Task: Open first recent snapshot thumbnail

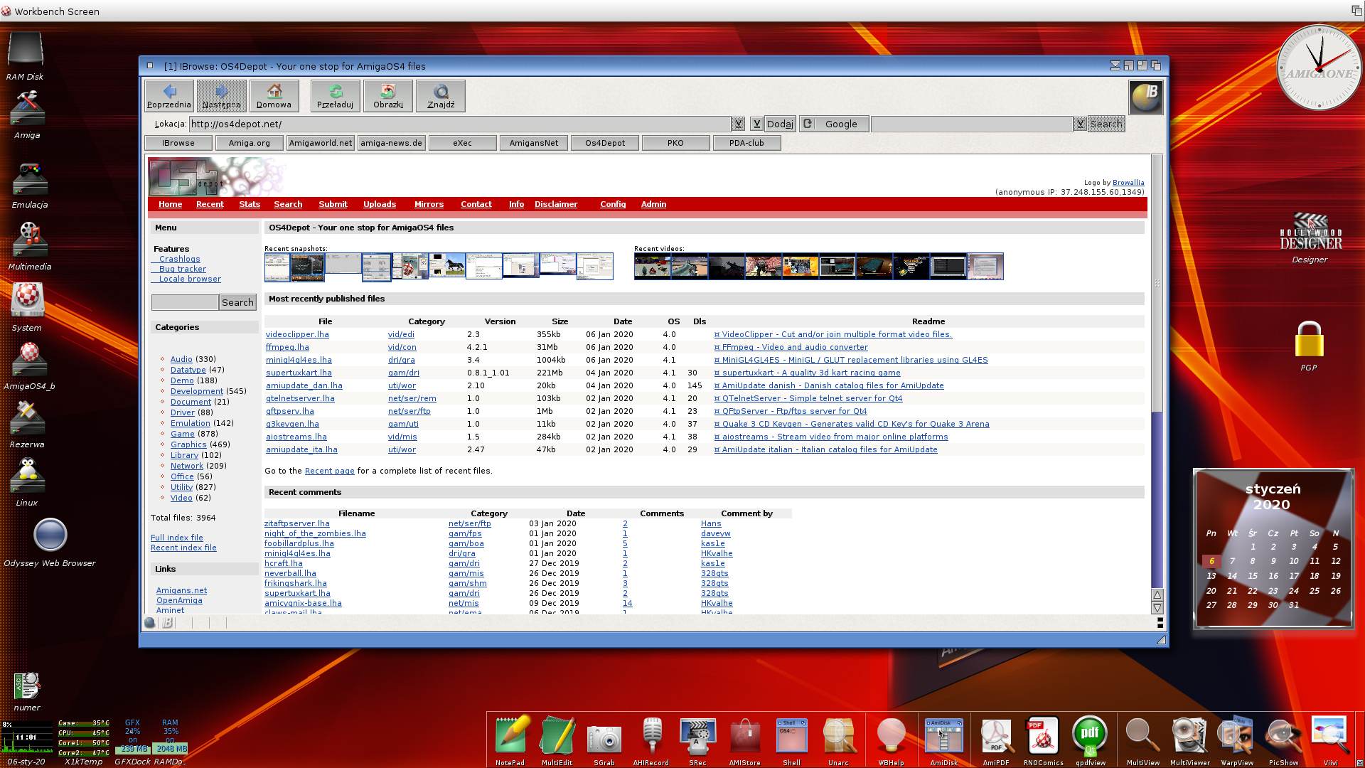Action: click(x=277, y=267)
